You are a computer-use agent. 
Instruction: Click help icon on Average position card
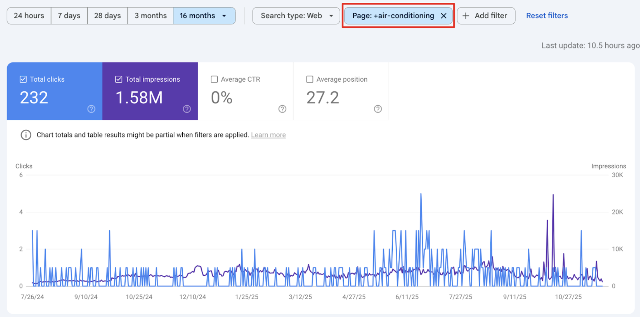(378, 109)
